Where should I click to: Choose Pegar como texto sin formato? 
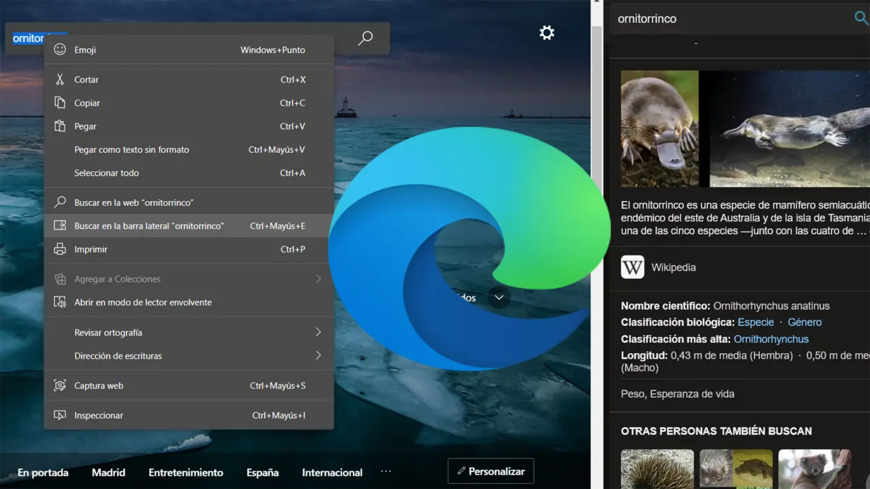[132, 149]
